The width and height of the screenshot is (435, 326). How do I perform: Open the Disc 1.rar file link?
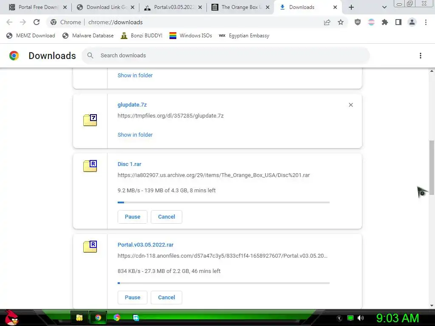(x=129, y=164)
